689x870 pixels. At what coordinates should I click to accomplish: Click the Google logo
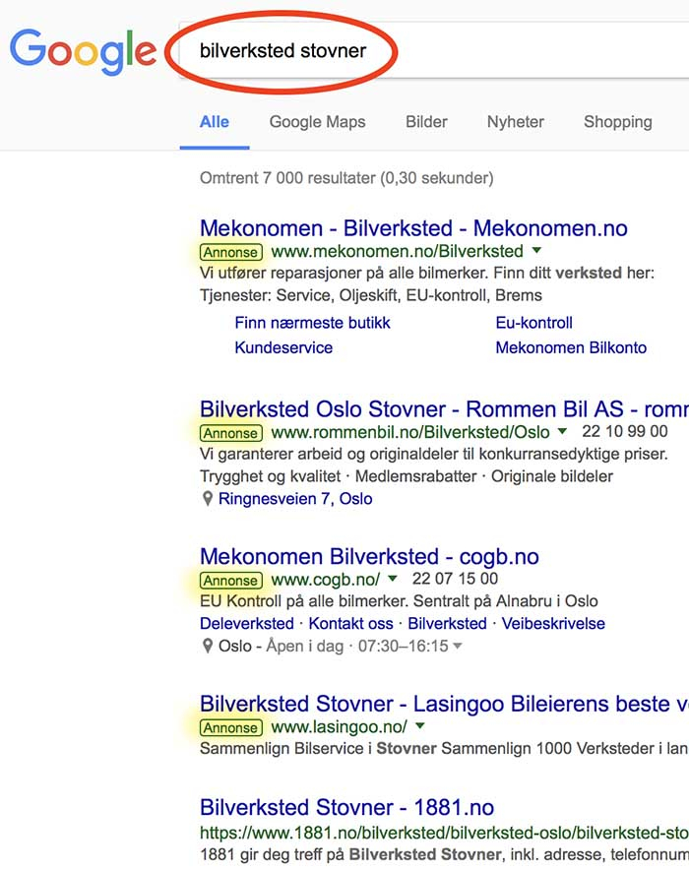(83, 49)
